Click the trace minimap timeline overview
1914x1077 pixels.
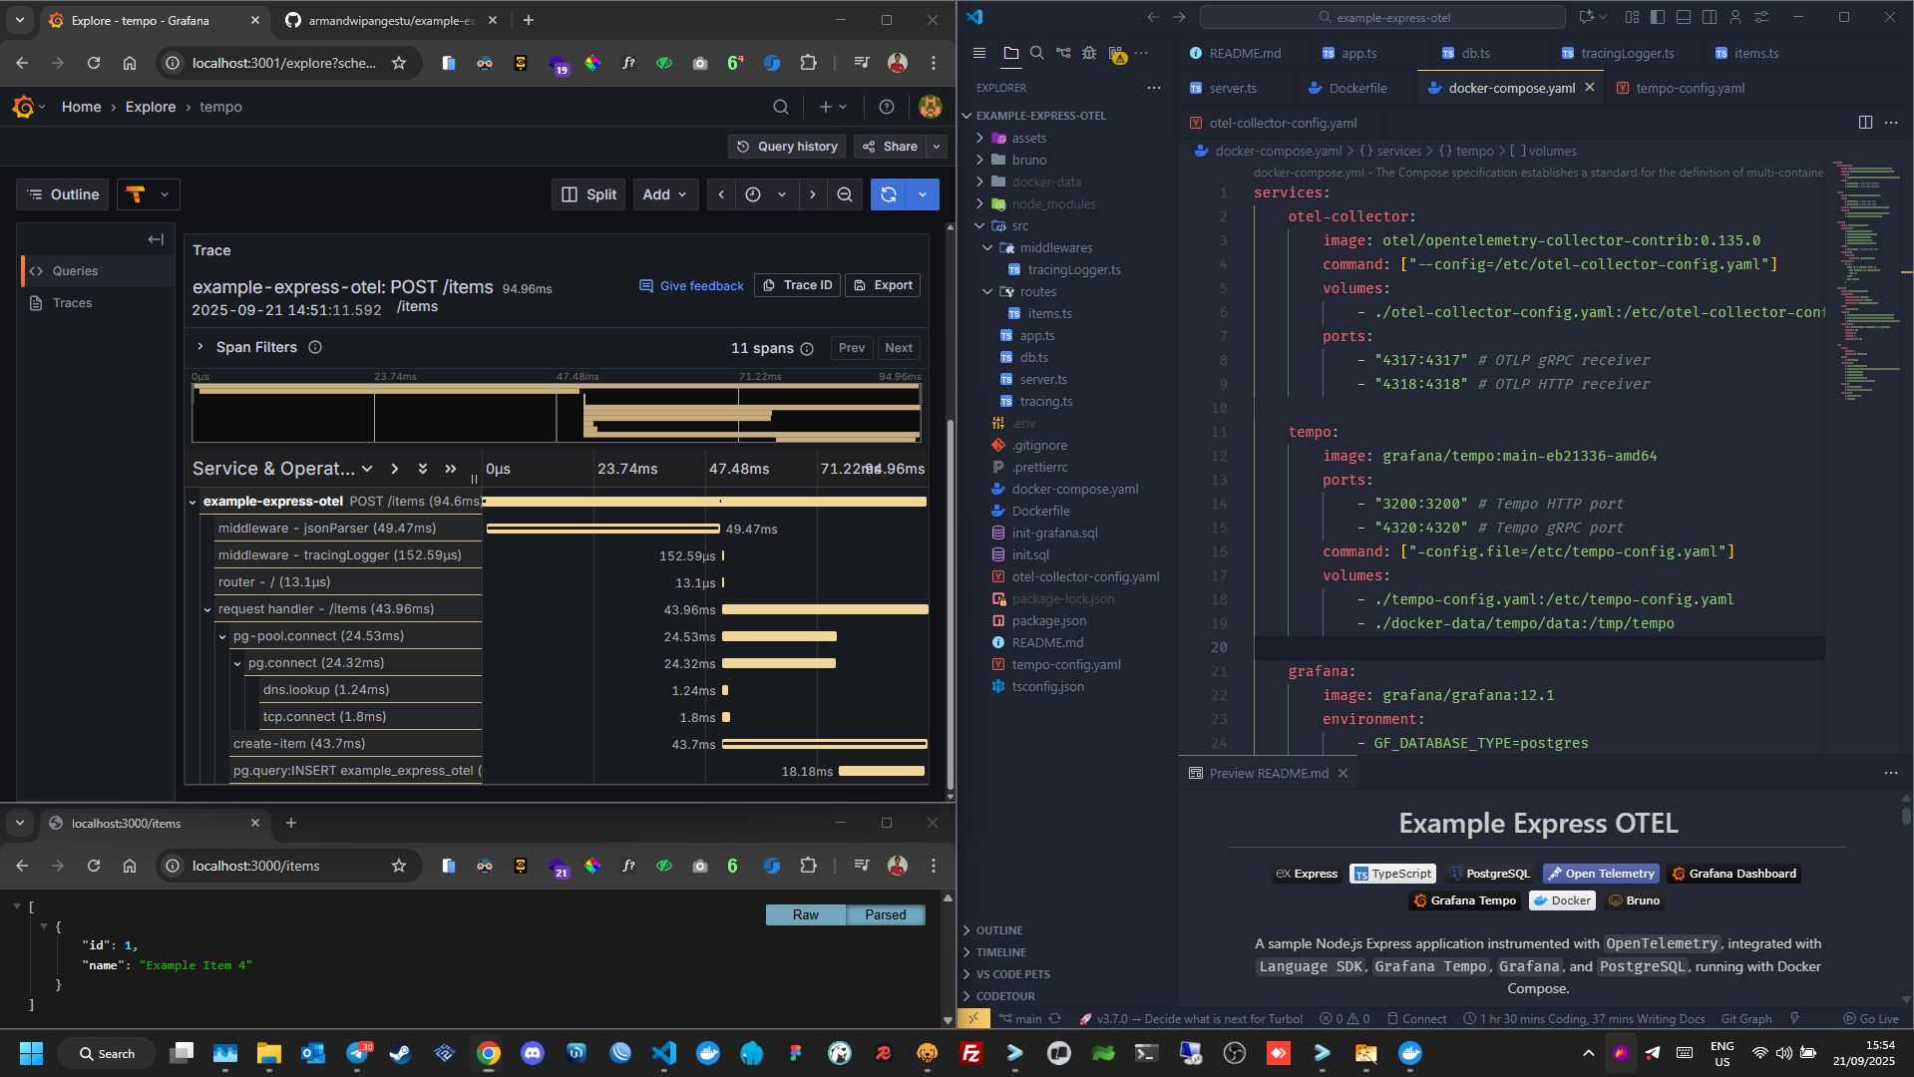[556, 414]
